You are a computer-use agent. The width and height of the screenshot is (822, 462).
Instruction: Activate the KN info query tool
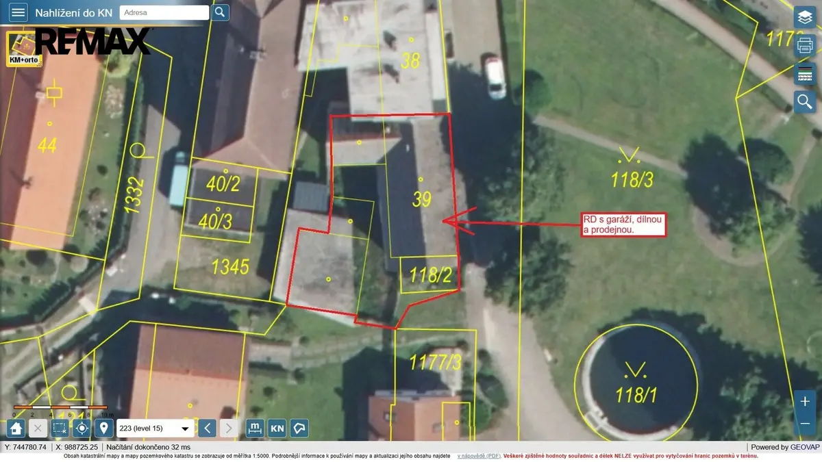(277, 428)
